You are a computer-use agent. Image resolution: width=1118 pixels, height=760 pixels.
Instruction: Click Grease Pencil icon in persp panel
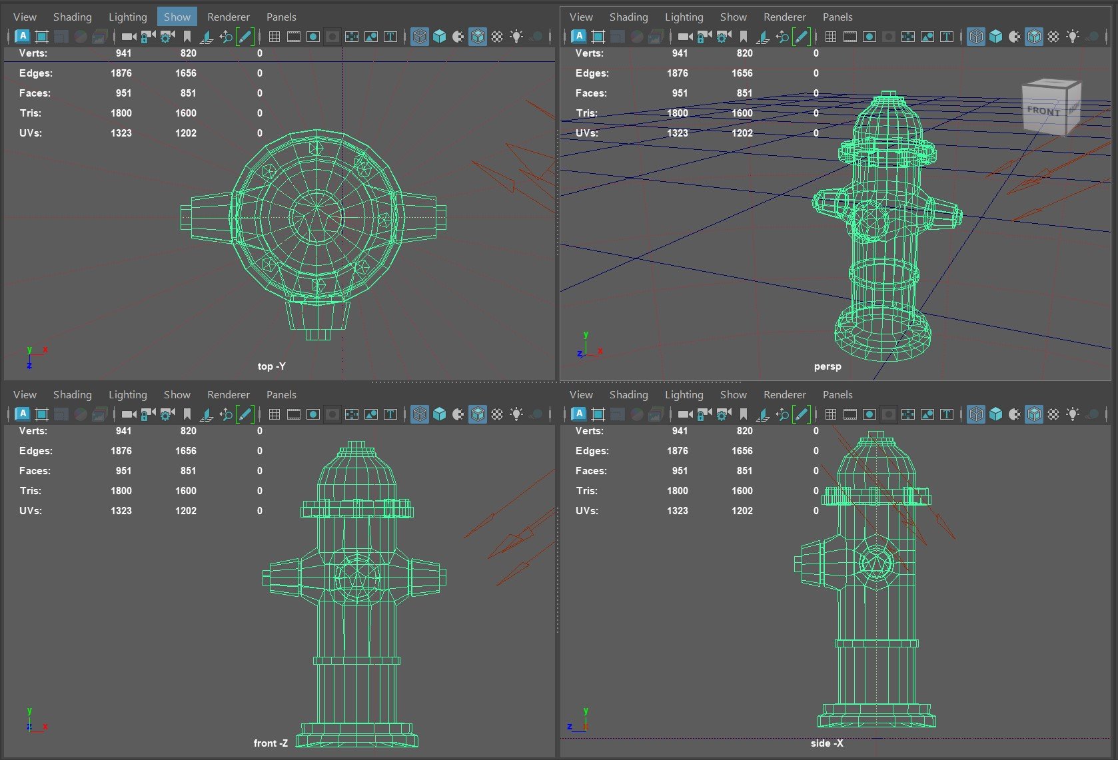point(802,37)
